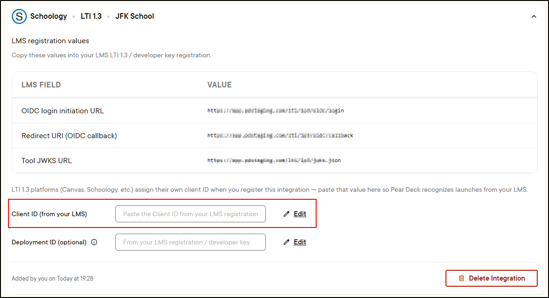The height and width of the screenshot is (298, 549).
Task: Select the Redirect URI callback value
Action: point(280,135)
